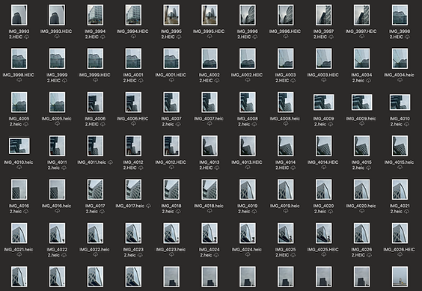Pick the IMG_4024 2.heic thumbnail

(210, 233)
